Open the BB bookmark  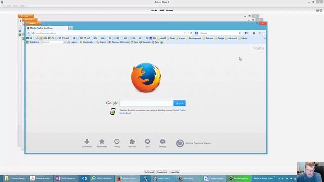(29, 38)
